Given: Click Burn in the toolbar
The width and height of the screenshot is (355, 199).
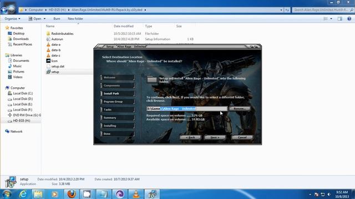Looking at the screenshot, I should (x=57, y=19).
